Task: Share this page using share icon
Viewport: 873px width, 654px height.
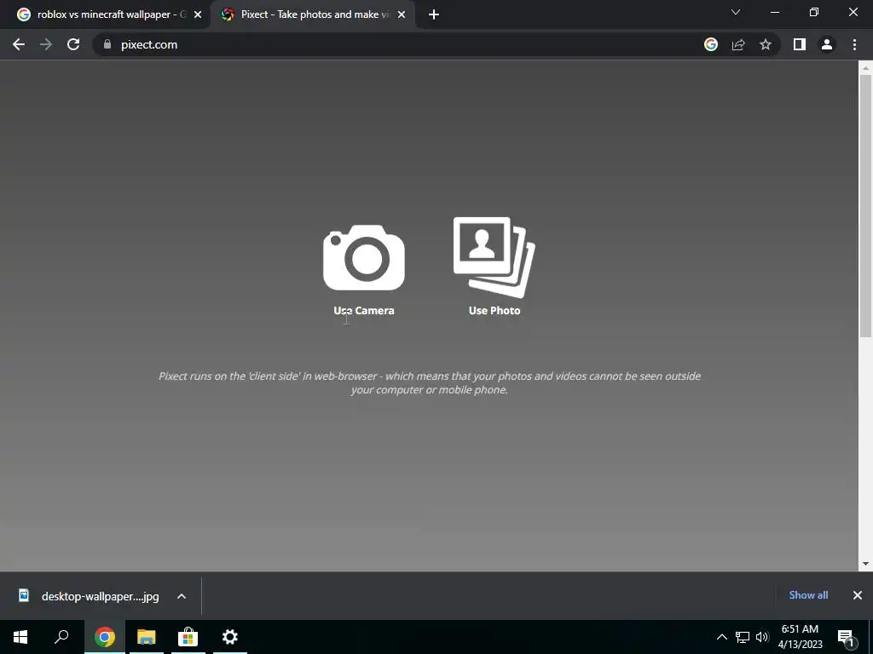Action: (x=738, y=44)
